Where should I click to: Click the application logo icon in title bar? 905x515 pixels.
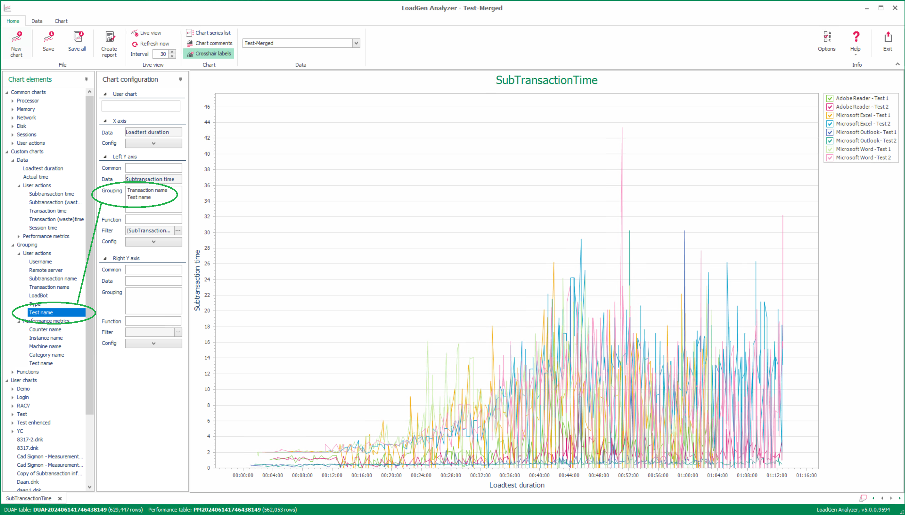(x=7, y=8)
